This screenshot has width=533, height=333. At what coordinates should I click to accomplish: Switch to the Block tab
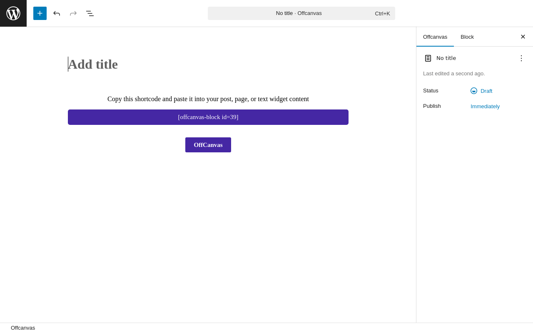click(467, 37)
